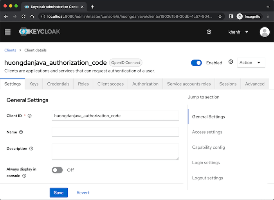Open the Action dropdown

coord(251,62)
